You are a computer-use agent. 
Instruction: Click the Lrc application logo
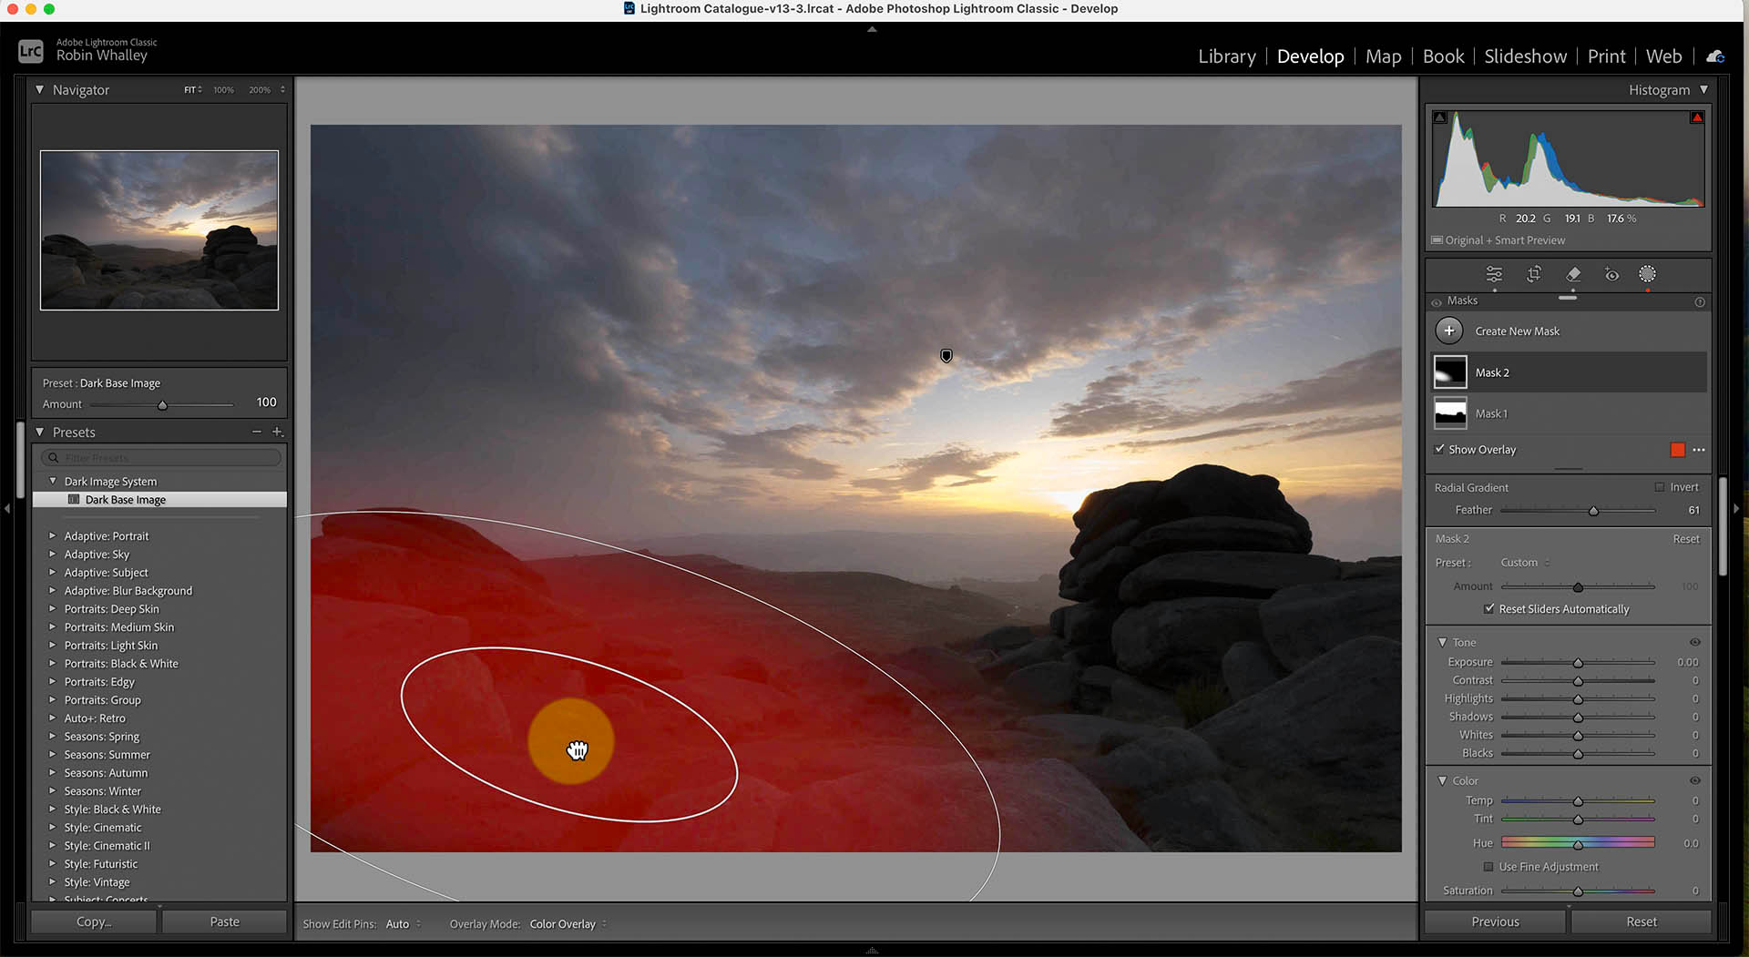point(30,51)
